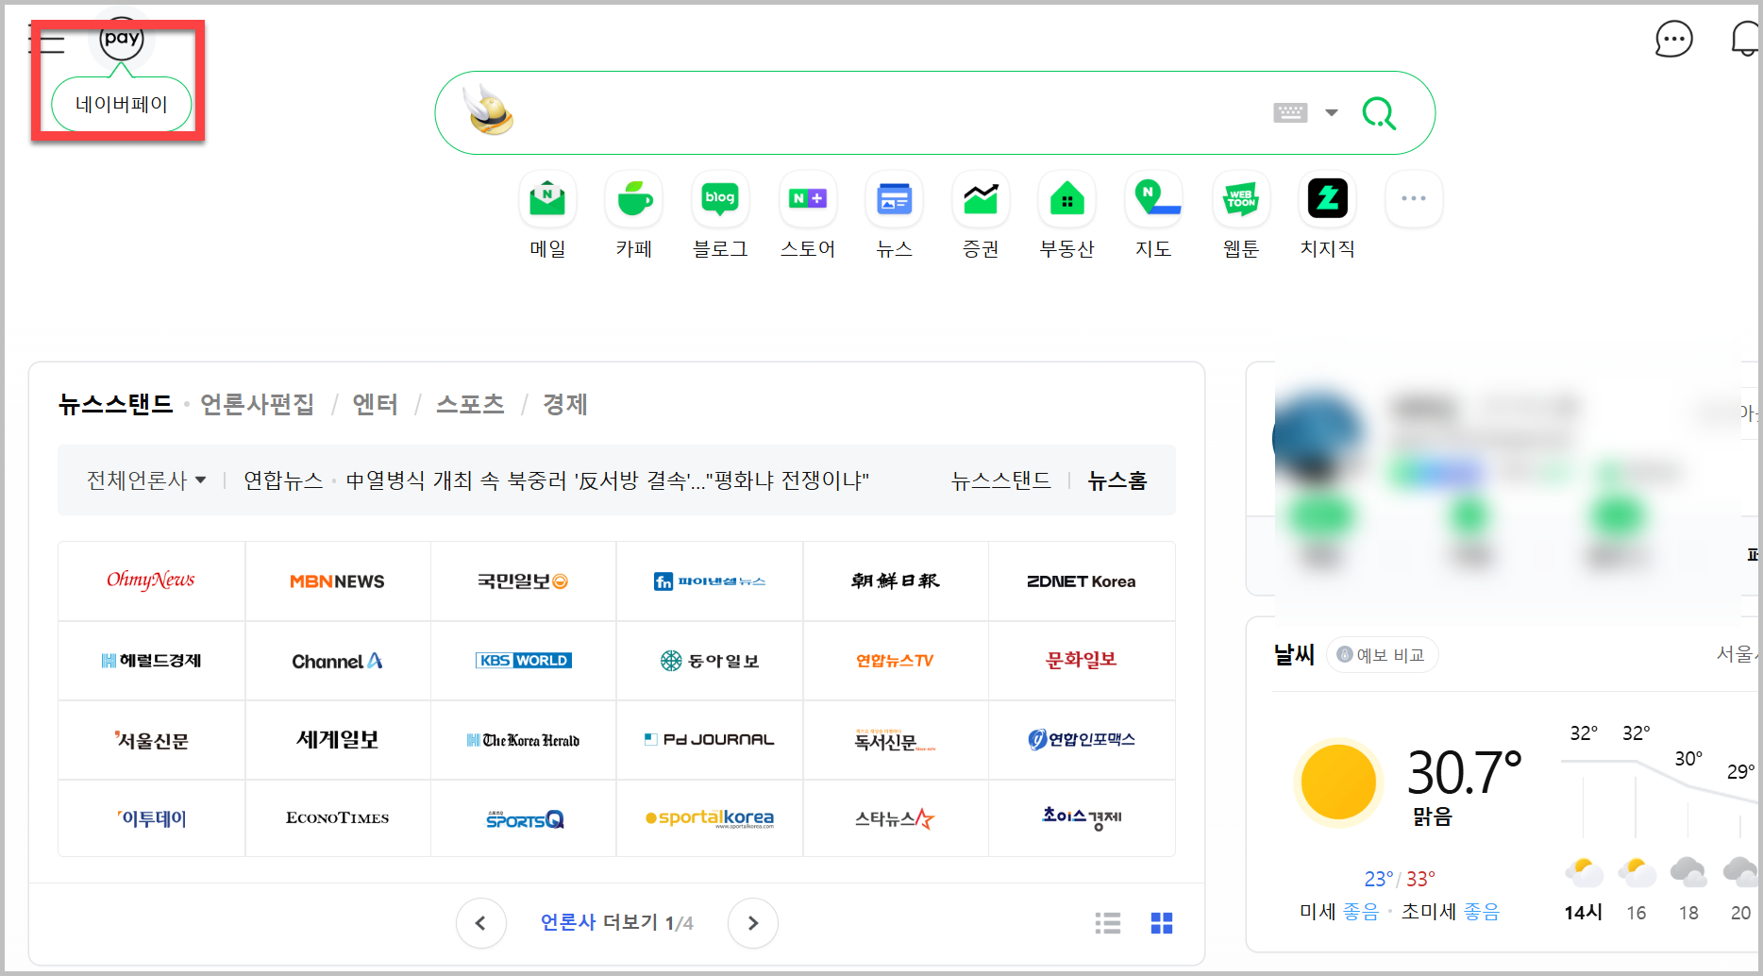
Task: Open the 서울신문 publisher tile
Action: click(151, 740)
